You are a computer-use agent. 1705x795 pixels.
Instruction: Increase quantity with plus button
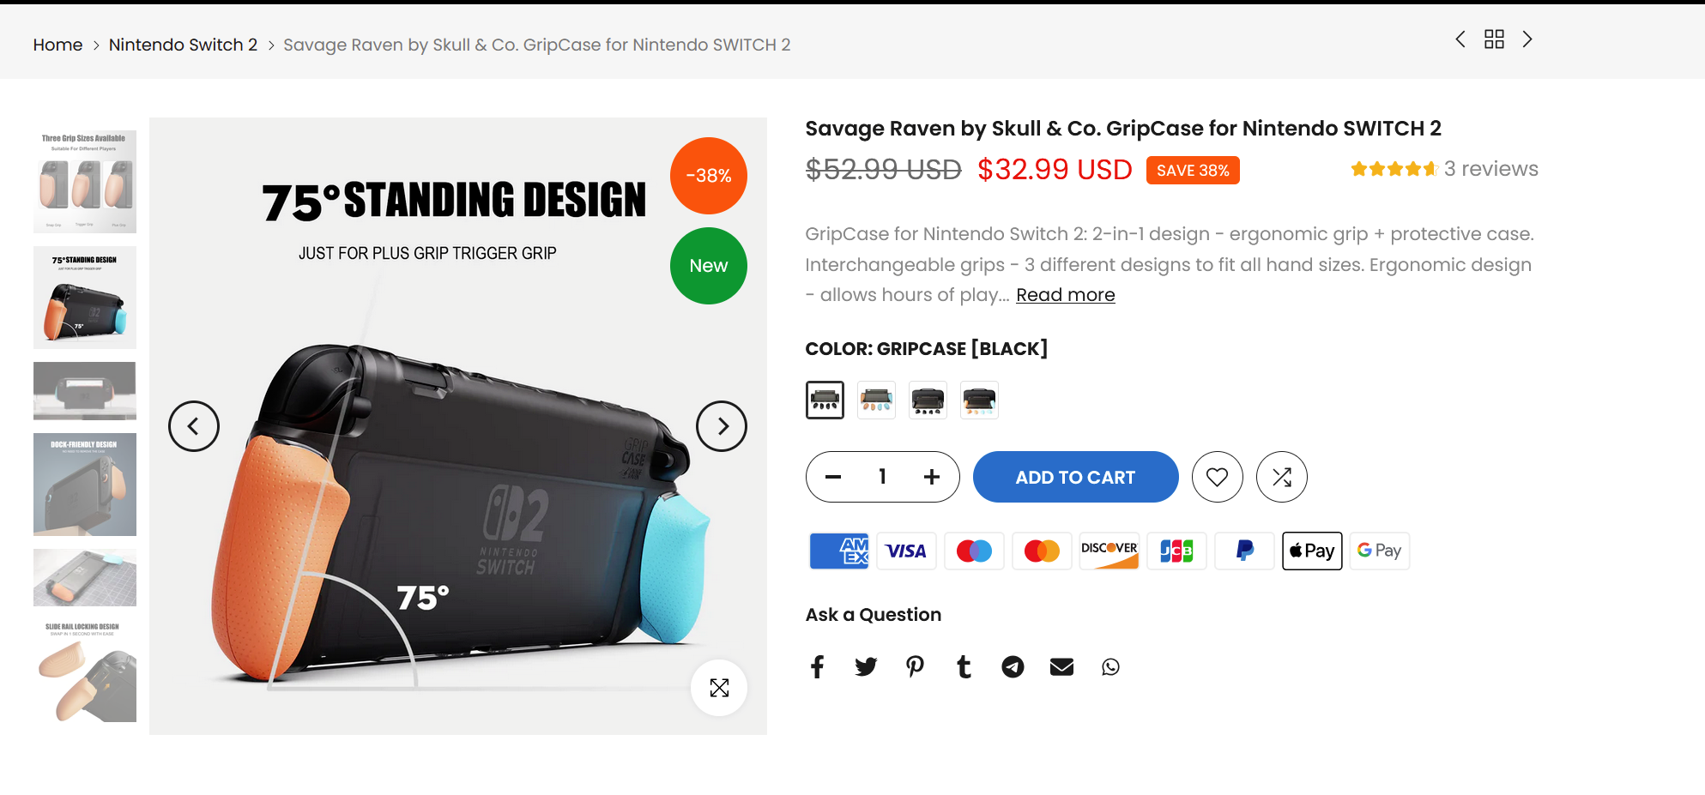(932, 477)
